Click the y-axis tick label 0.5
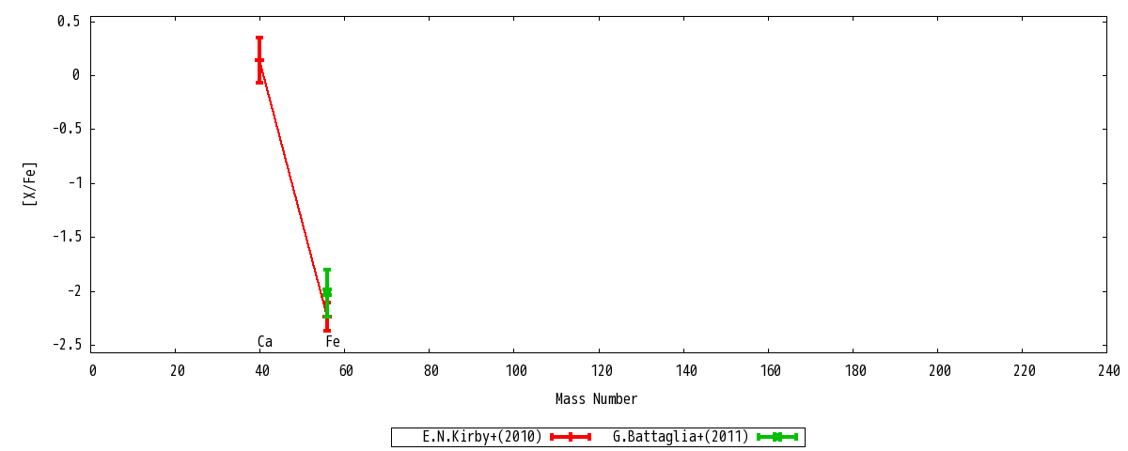This screenshot has width=1128, height=451. (x=69, y=21)
